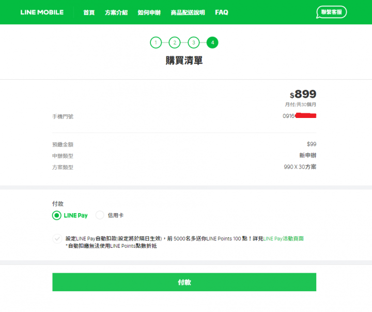Click the 990 X 30方案 value
Screen dimensions: 372x312
pyautogui.click(x=300, y=167)
